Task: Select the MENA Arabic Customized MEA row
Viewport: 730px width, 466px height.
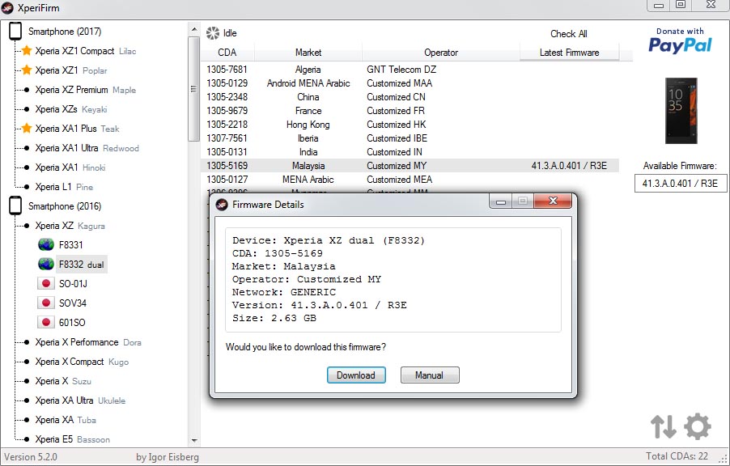Action: 410,180
